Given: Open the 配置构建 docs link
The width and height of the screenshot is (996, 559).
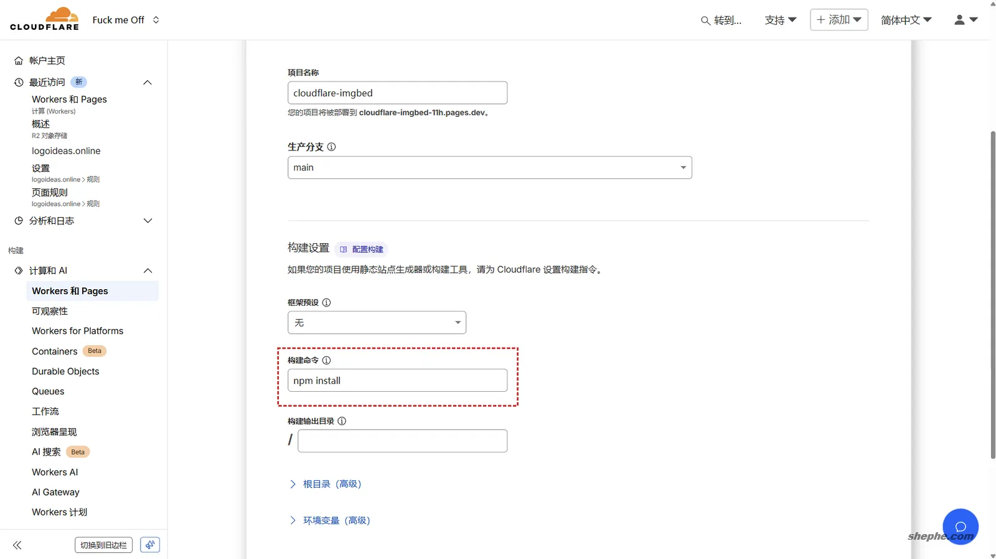Looking at the screenshot, I should coord(362,249).
